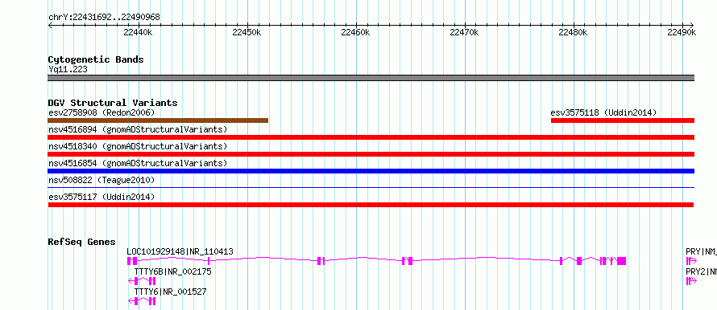Click the nsv4516894 gnomAD variant label

138,129
